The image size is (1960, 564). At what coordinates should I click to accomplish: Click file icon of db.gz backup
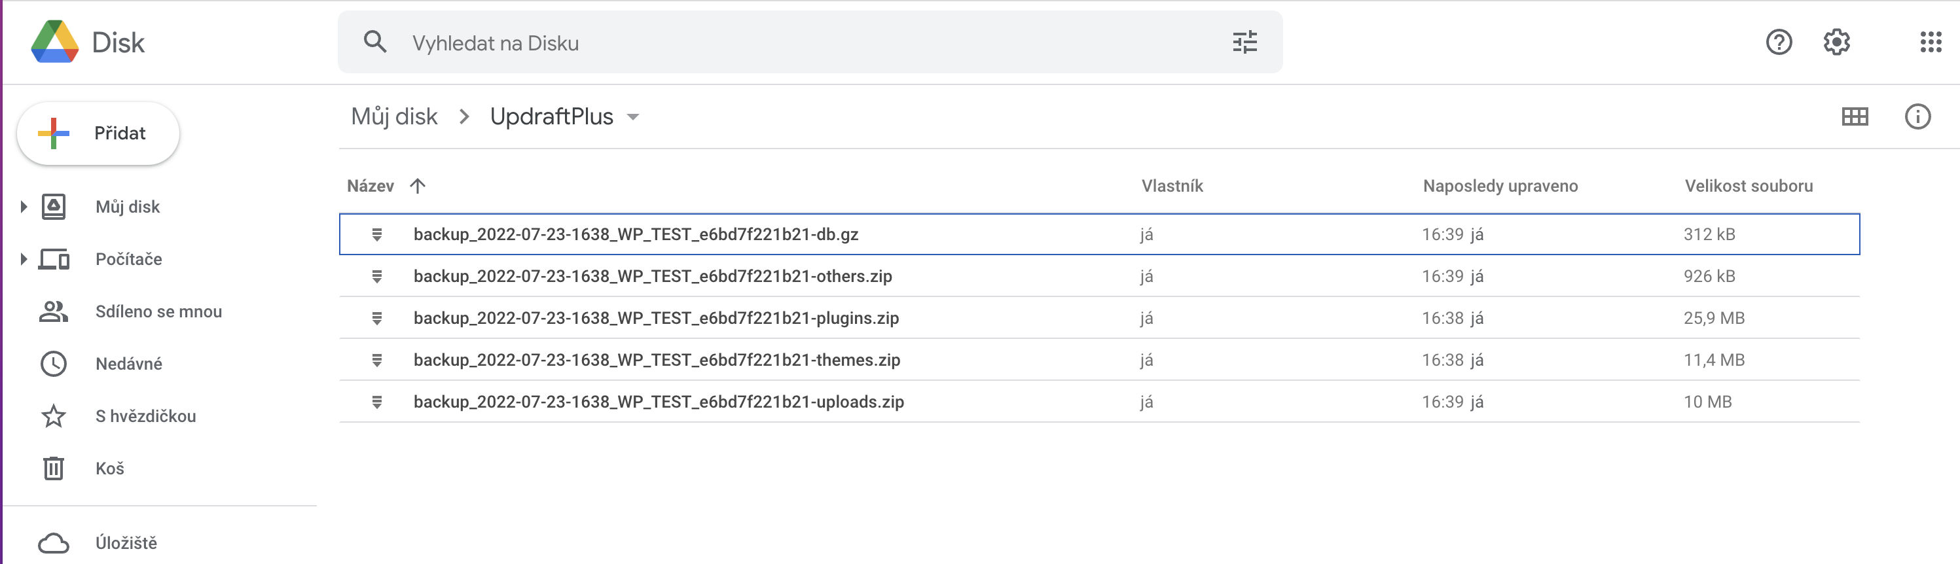[376, 234]
